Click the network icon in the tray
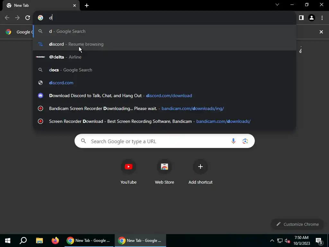 (x=280, y=241)
